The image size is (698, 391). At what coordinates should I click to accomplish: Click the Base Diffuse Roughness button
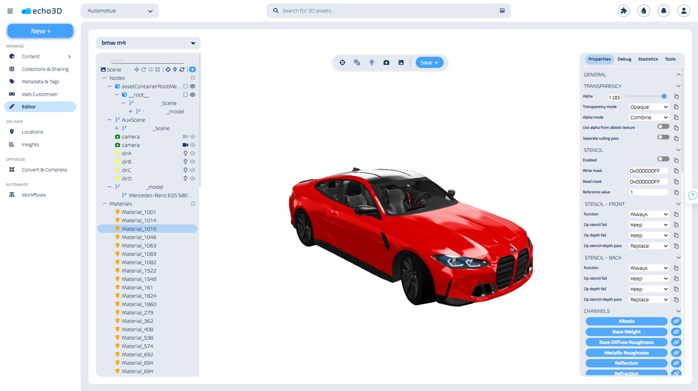[626, 342]
